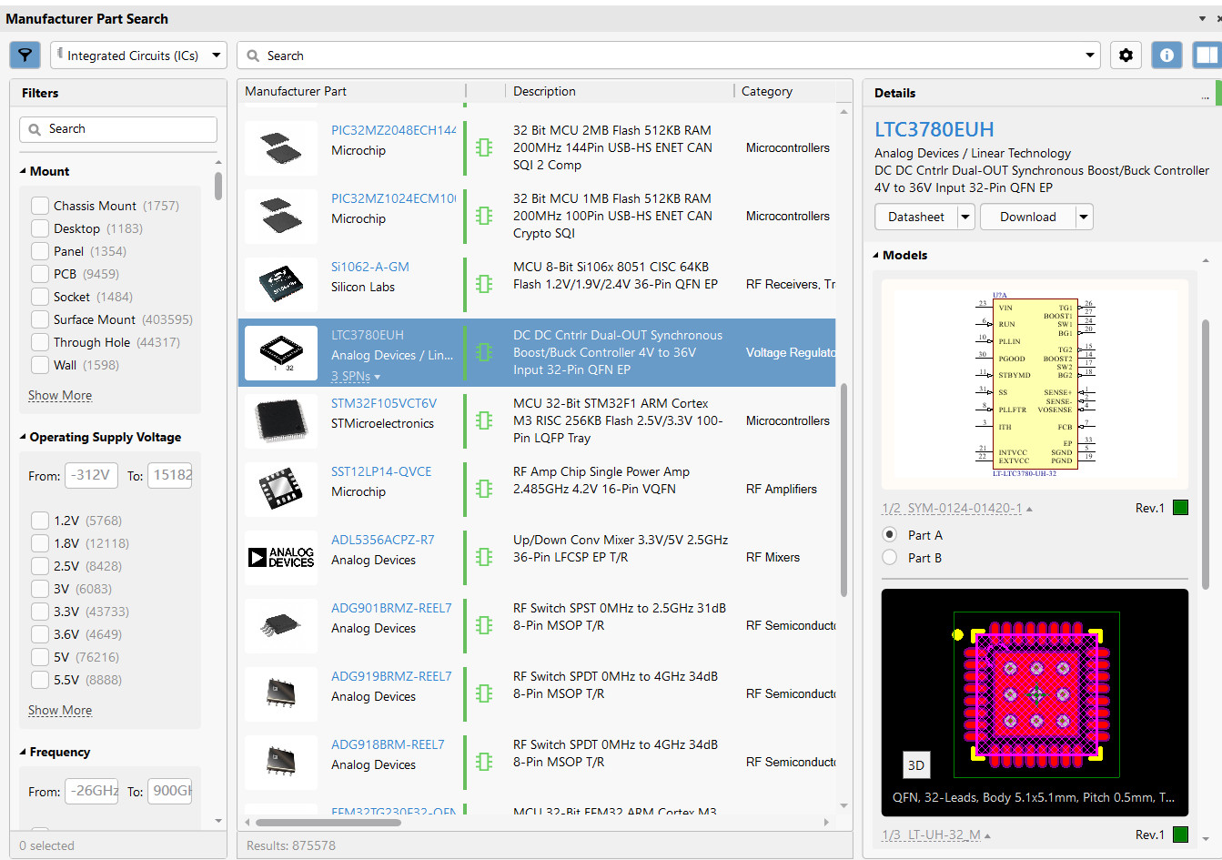Sort by the Description column header
The height and width of the screenshot is (860, 1222).
(544, 91)
